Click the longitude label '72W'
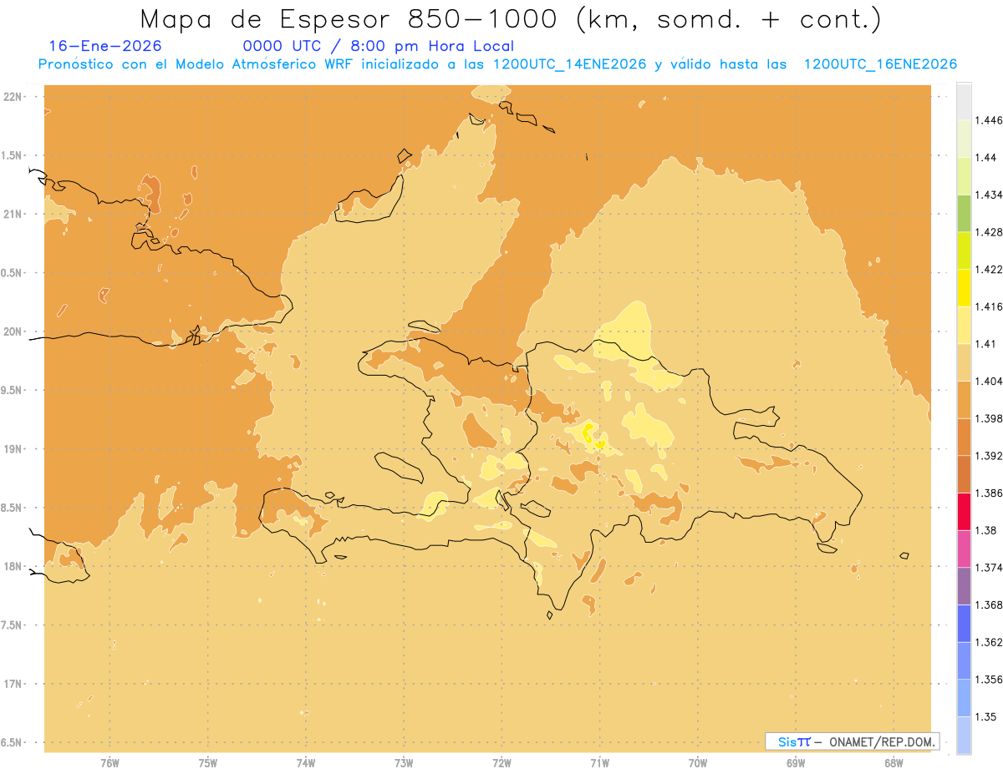1003x774 pixels. [x=501, y=762]
